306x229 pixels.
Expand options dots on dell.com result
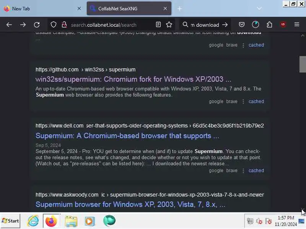pos(243,171)
